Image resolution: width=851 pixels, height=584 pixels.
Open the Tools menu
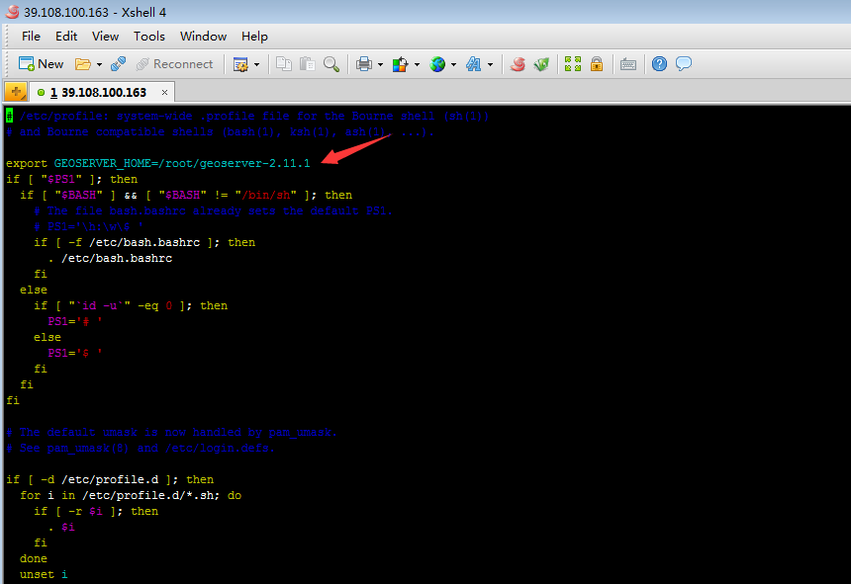(149, 36)
